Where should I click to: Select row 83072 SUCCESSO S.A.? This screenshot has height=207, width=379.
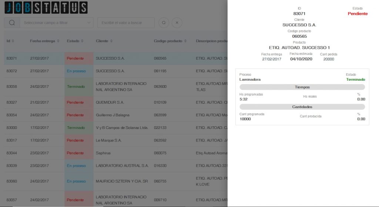point(110,71)
